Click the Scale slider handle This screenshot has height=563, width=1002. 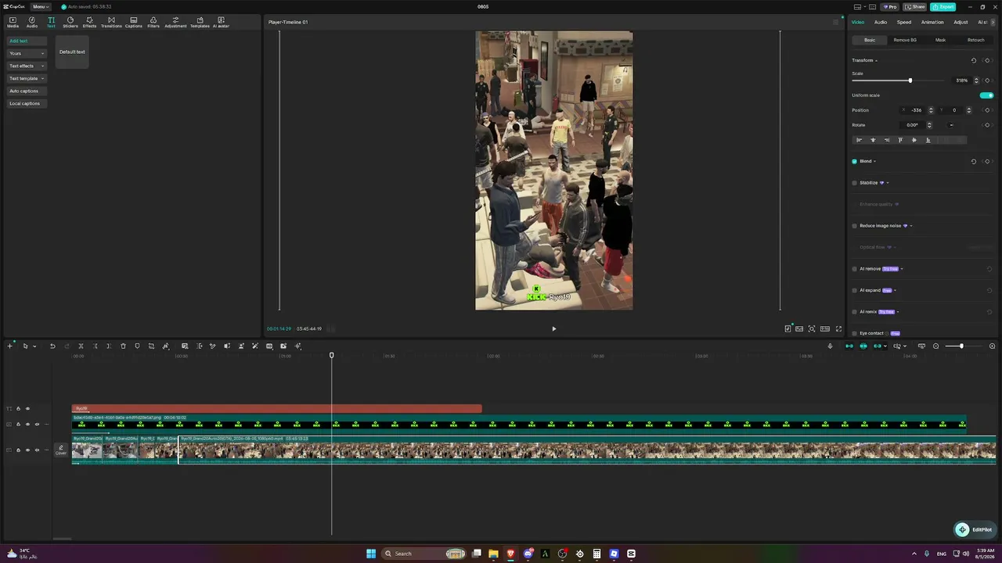click(x=910, y=81)
